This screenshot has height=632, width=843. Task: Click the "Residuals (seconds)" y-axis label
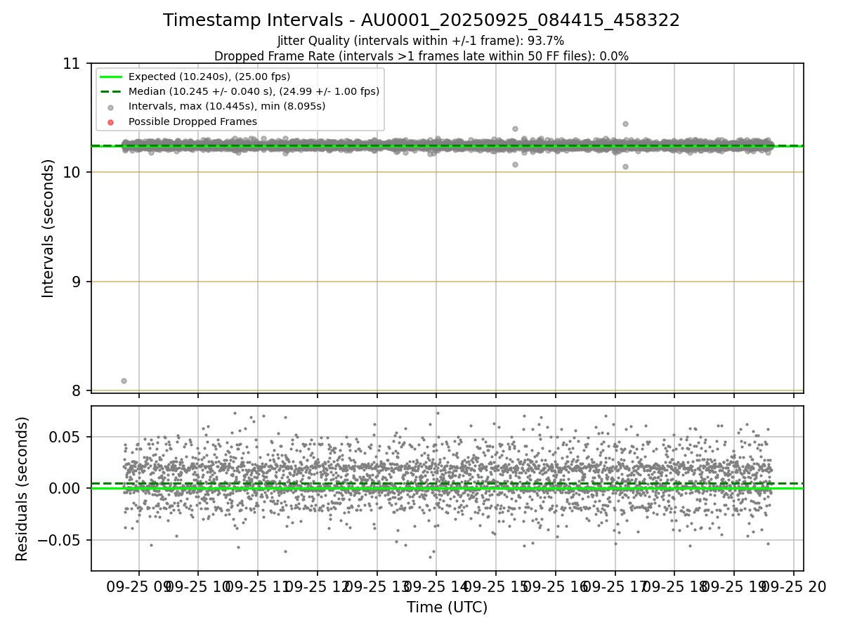click(22, 489)
